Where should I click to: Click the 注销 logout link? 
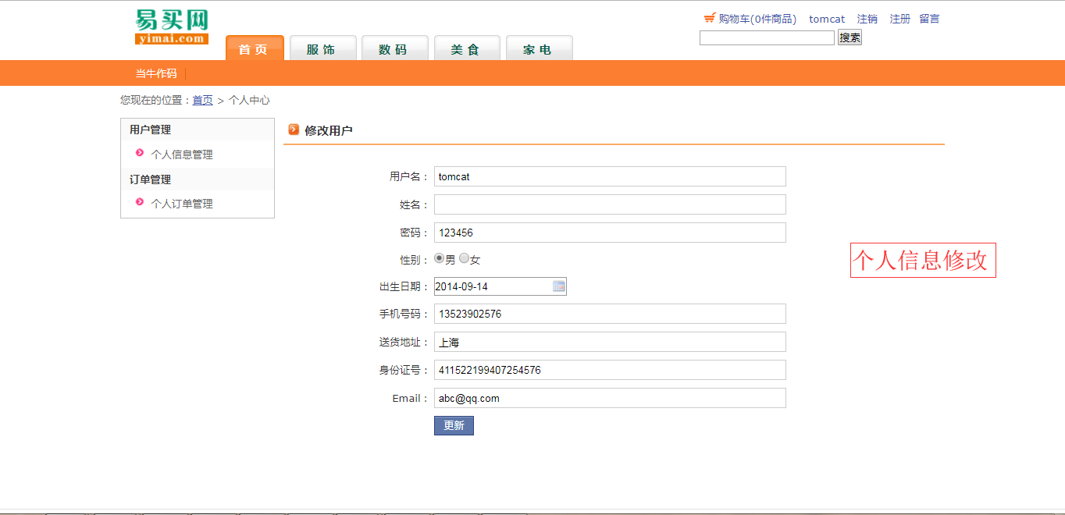(x=867, y=19)
